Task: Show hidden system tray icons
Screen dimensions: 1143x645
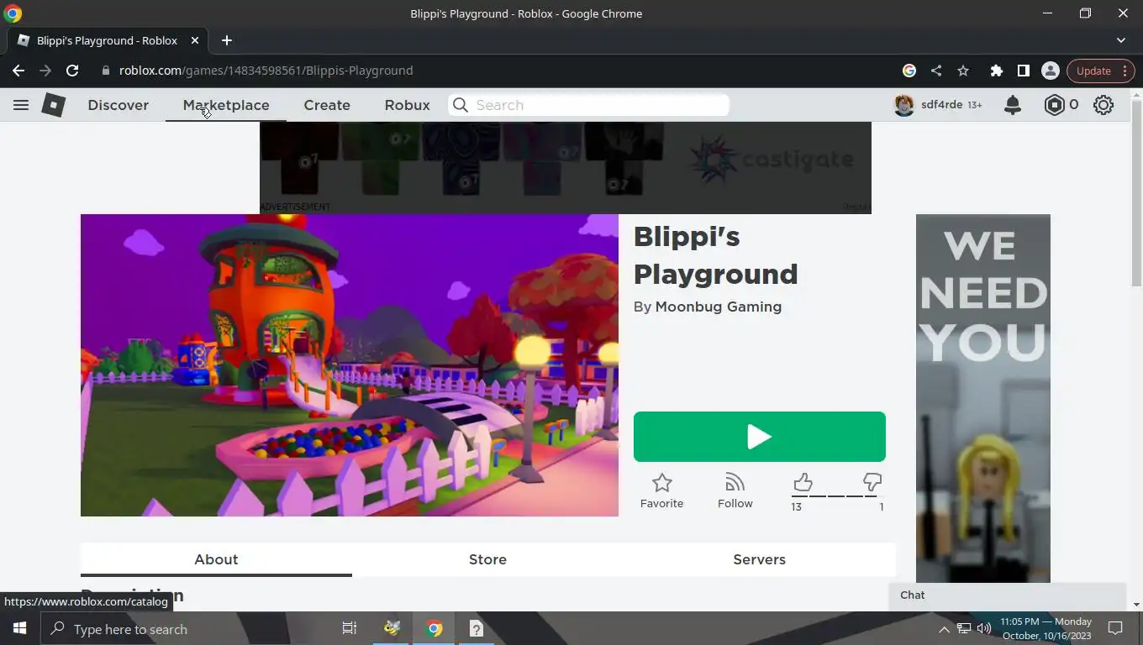Action: point(944,629)
